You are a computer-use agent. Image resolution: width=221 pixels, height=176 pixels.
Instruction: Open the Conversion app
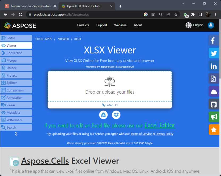16,53
